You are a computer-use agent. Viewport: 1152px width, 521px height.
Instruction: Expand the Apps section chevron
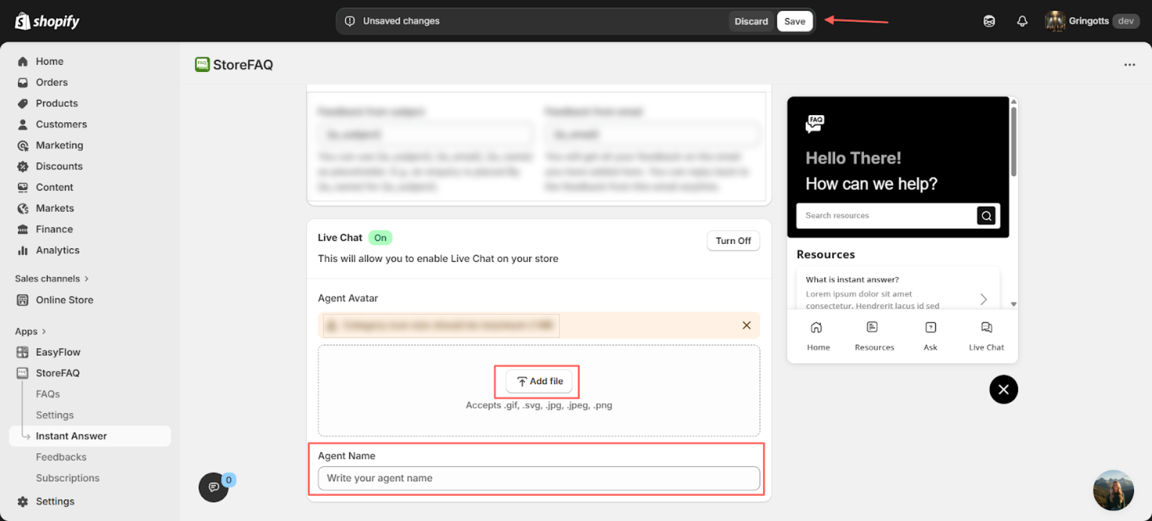(44, 332)
